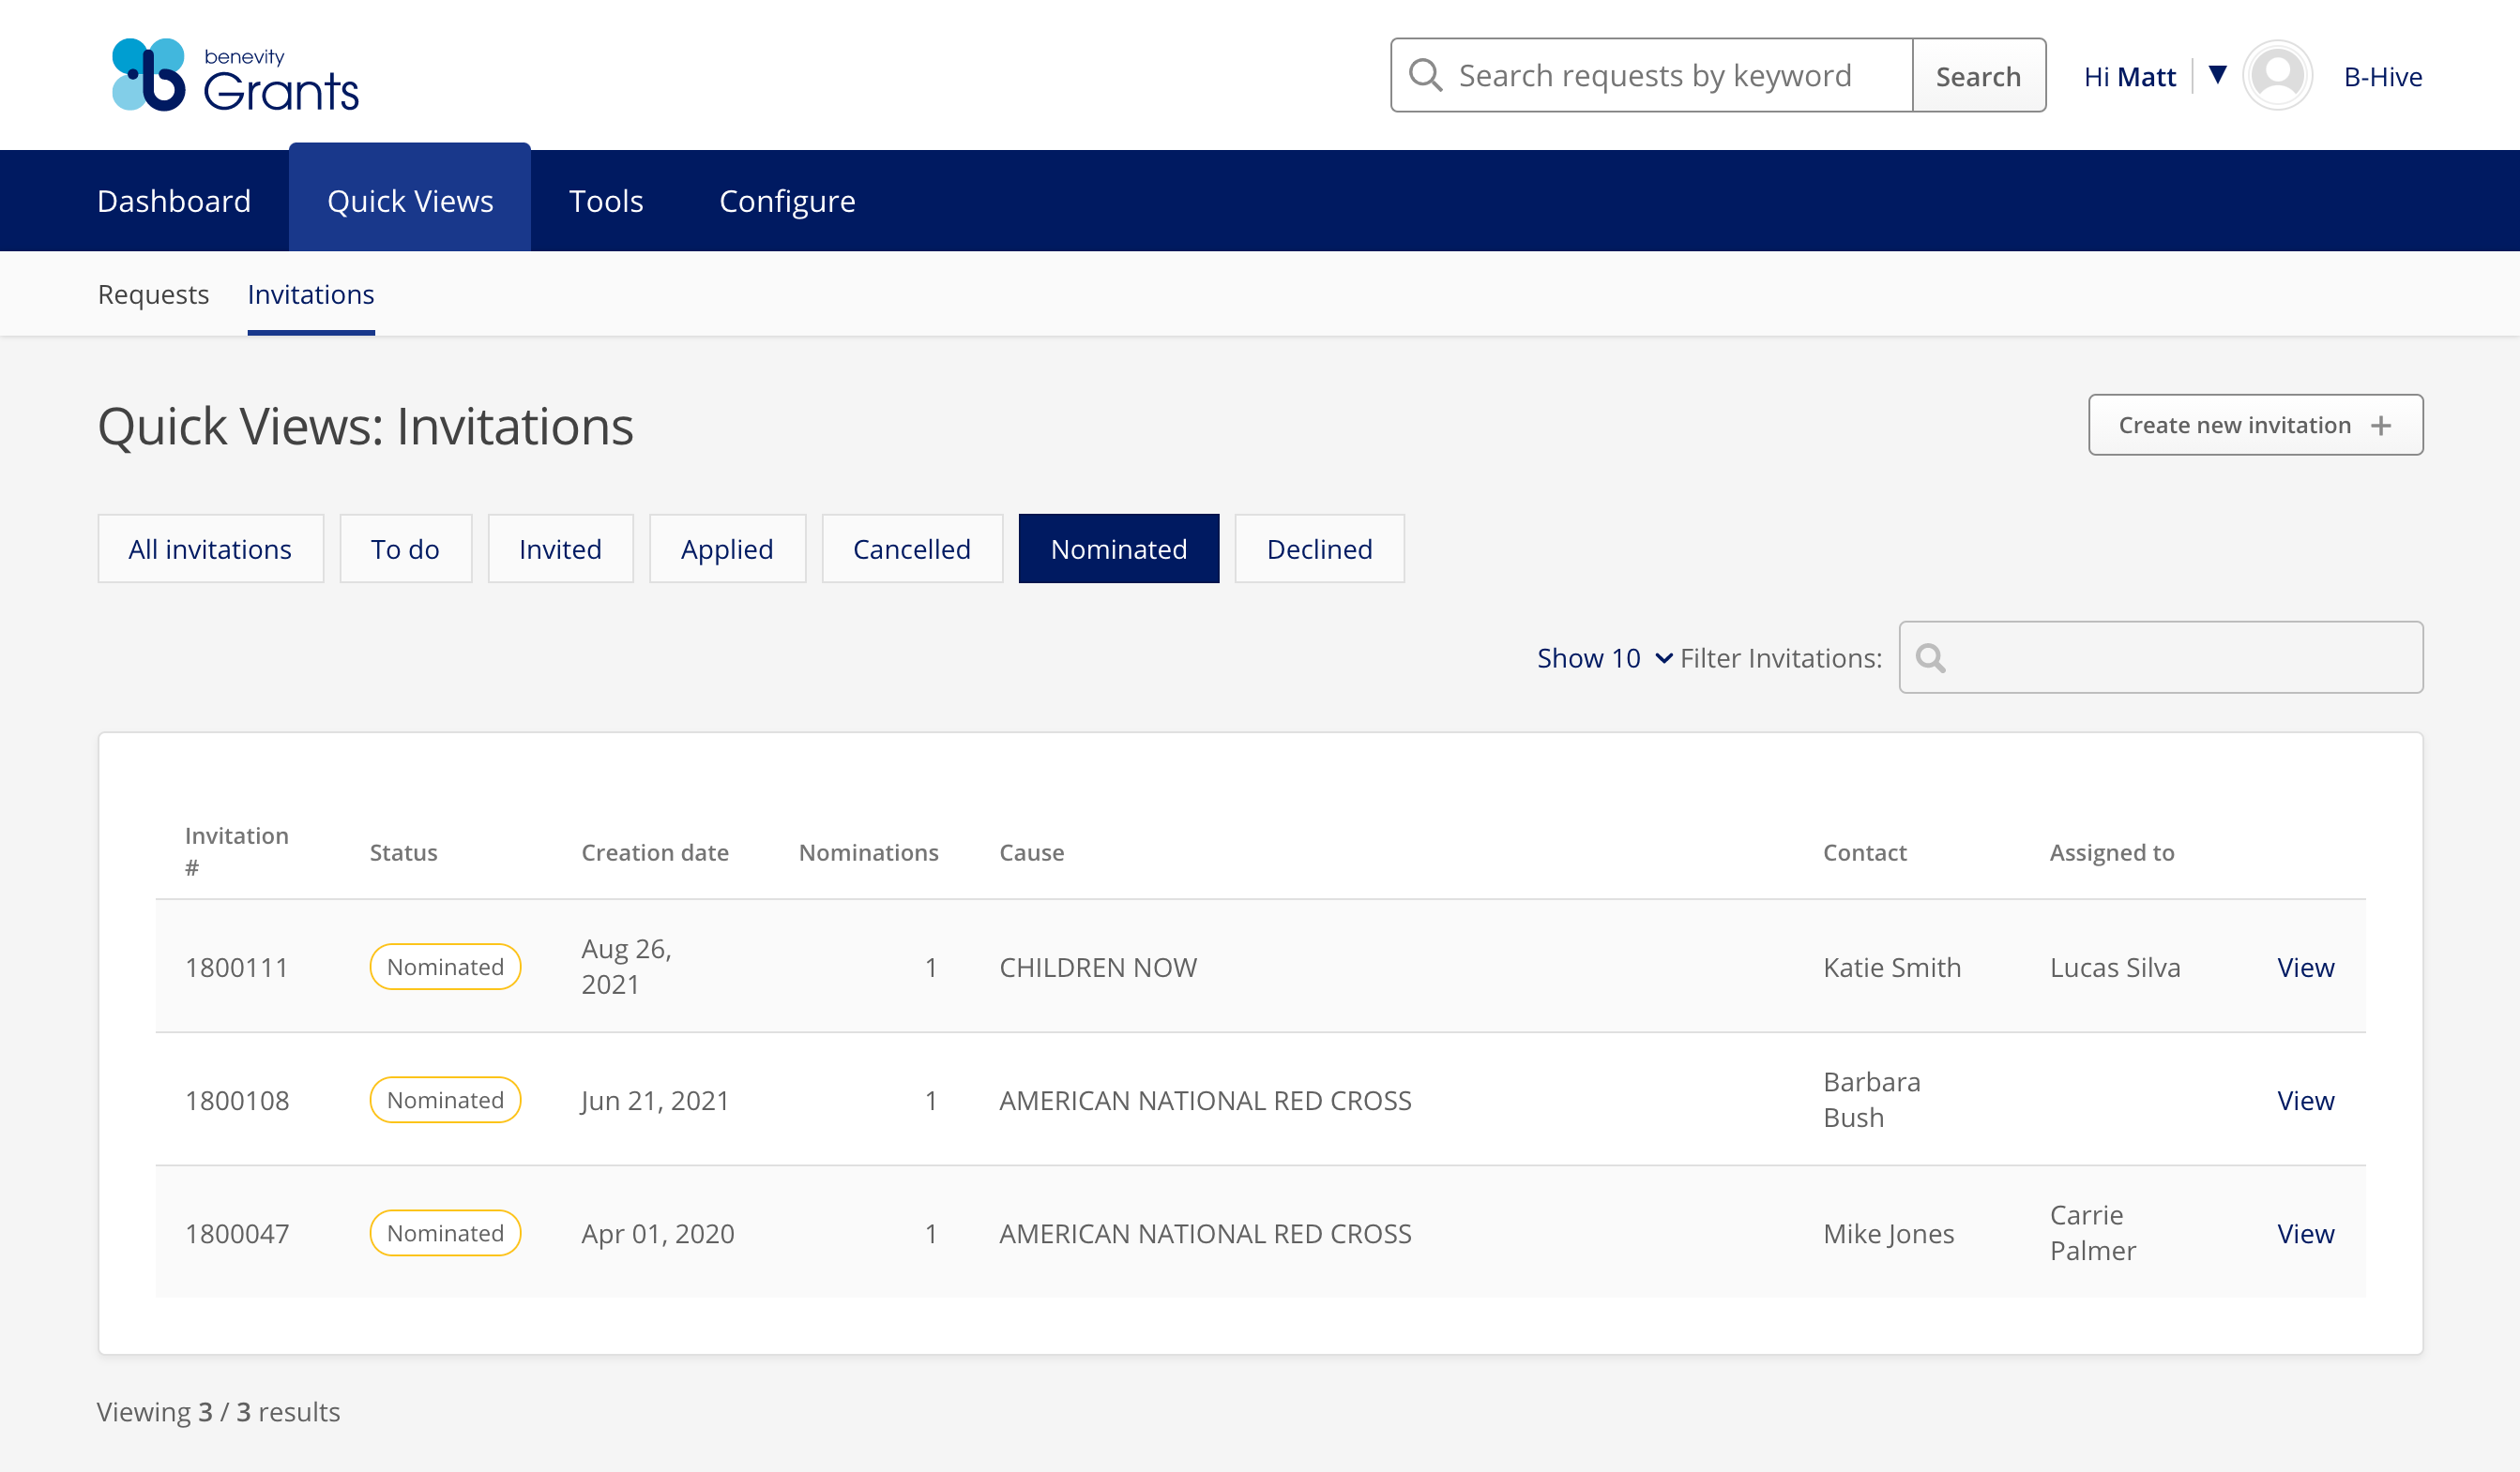2520x1472 pixels.
Task: Filter by Declined status
Action: tap(1319, 548)
